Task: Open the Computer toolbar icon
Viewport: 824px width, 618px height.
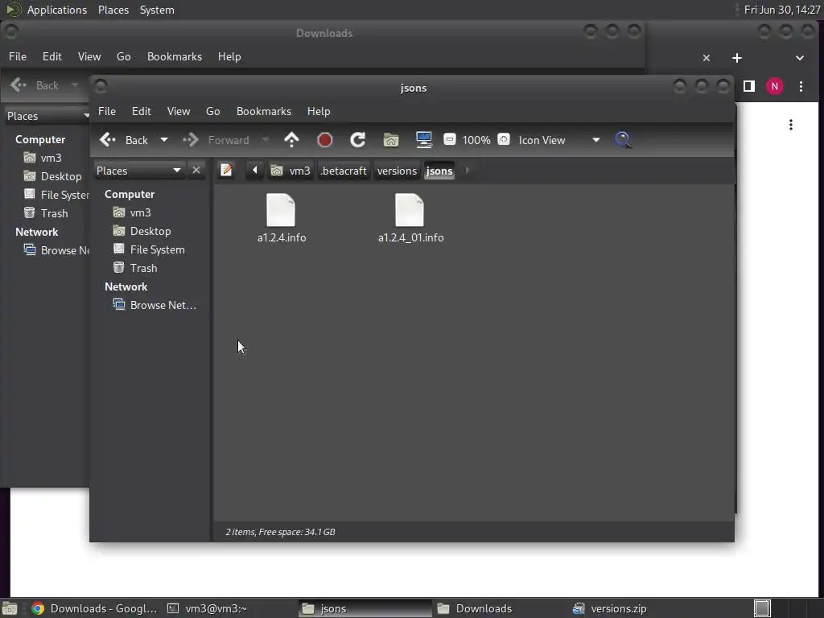Action: coord(423,140)
